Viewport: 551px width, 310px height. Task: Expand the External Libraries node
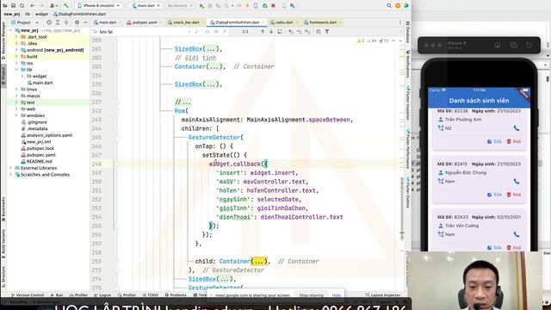point(10,168)
